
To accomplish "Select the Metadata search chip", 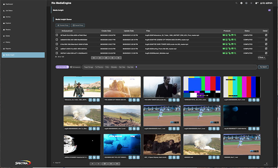I will coord(114,67).
